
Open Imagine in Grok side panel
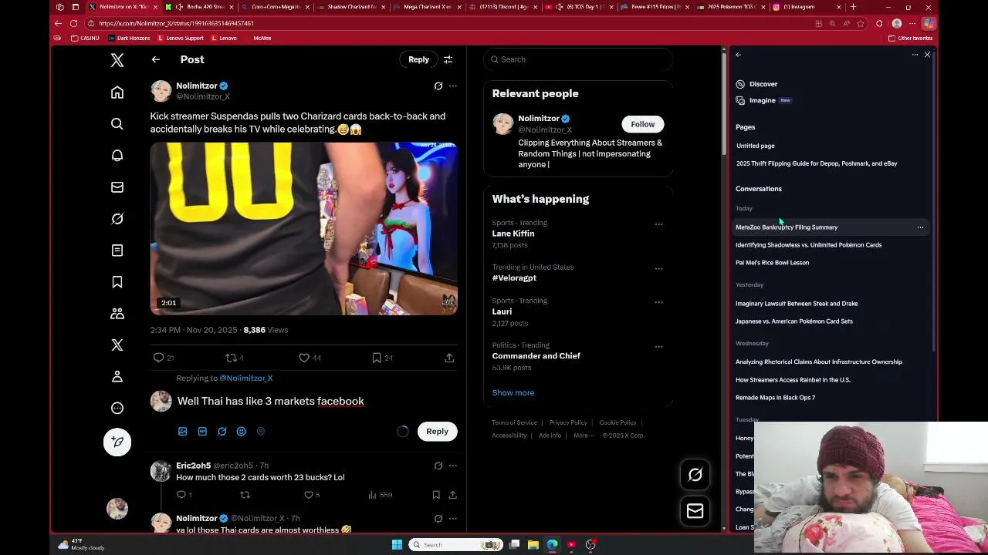[763, 100]
